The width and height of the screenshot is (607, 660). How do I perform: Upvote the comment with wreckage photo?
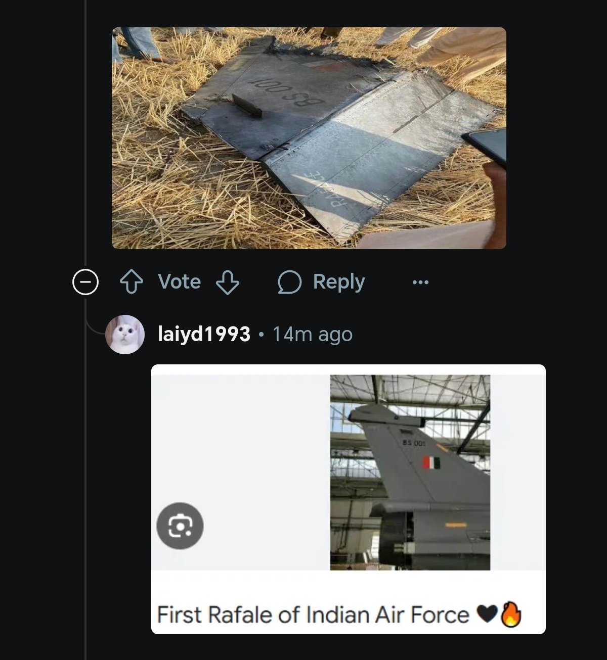coord(131,282)
